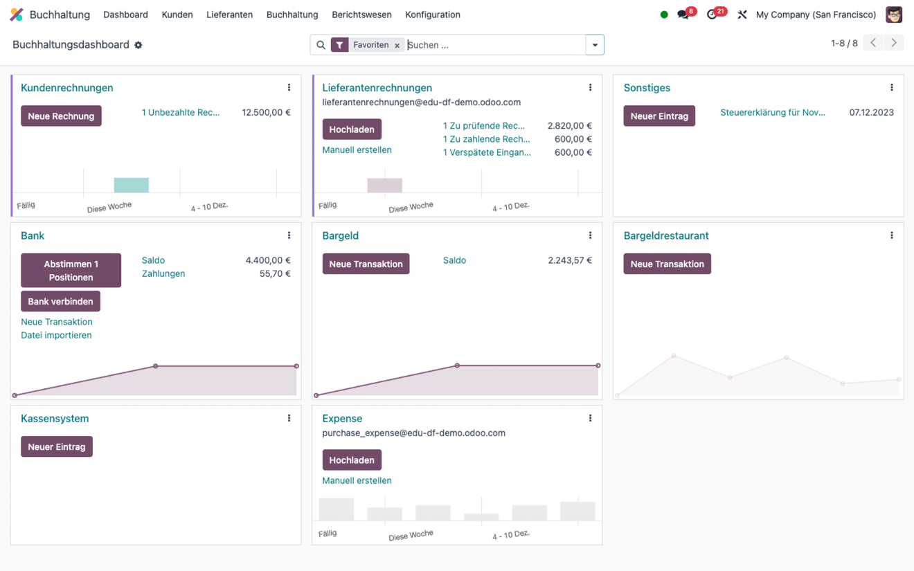Image resolution: width=914 pixels, height=571 pixels.
Task: Click Neuer Eintrag in Kassensystem card
Action: click(x=57, y=447)
